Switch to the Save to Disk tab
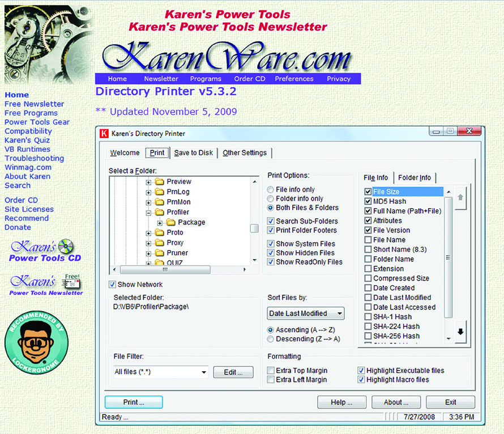Screen dimensions: 504x434 194,152
